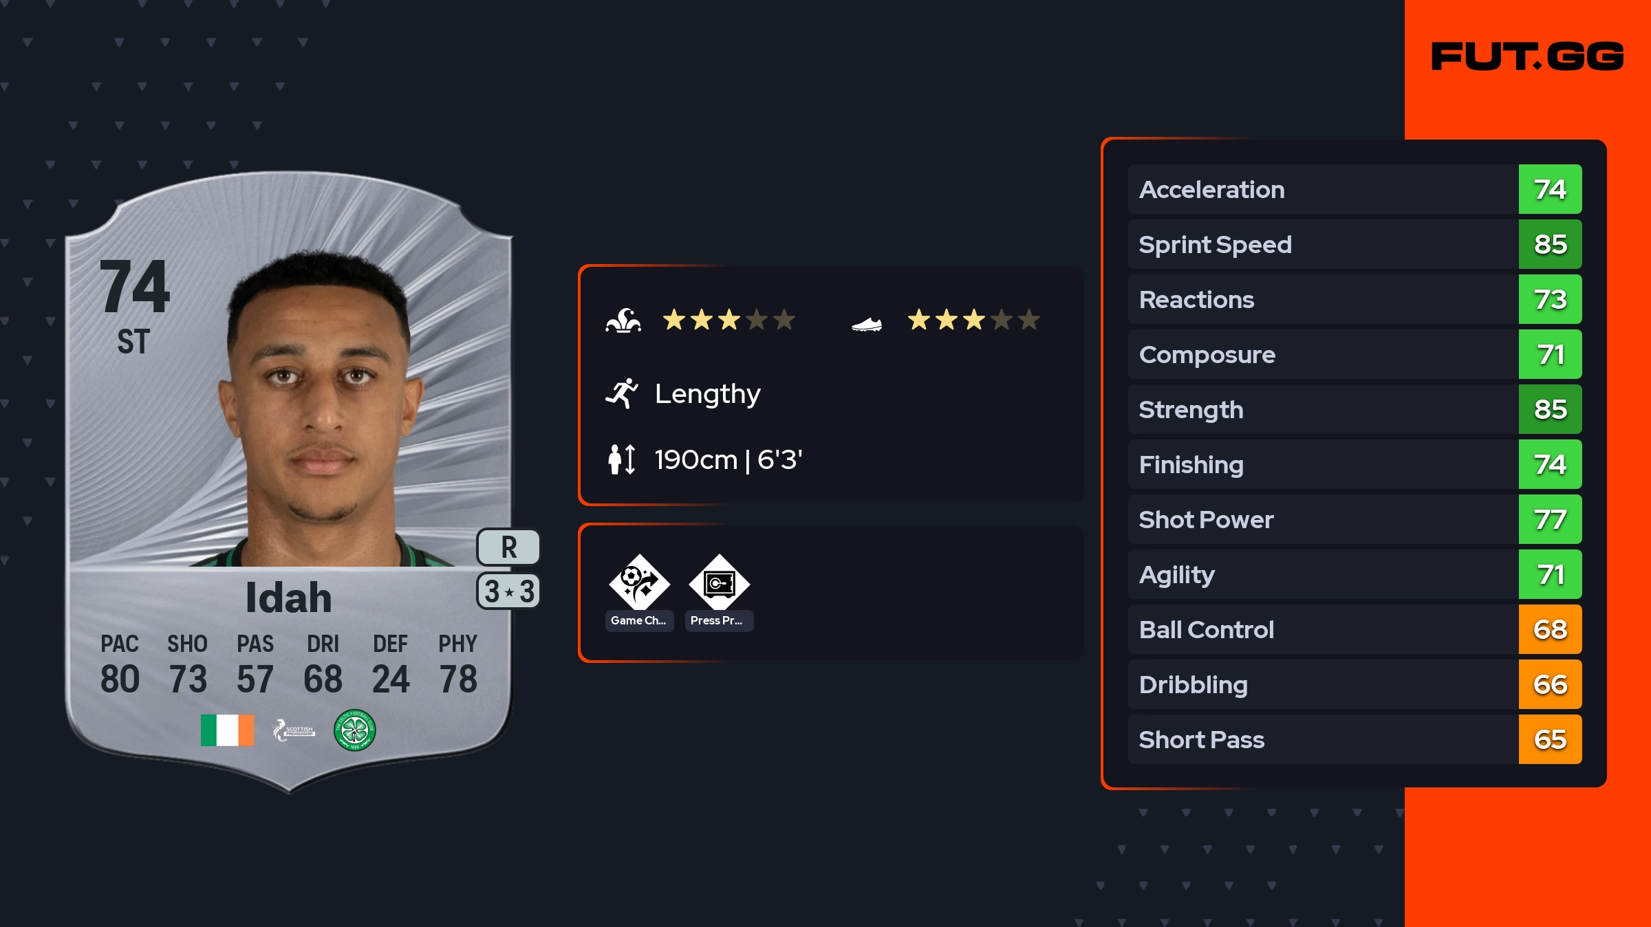Click the skill moves jester icon
The height and width of the screenshot is (927, 1651).
coord(623,320)
